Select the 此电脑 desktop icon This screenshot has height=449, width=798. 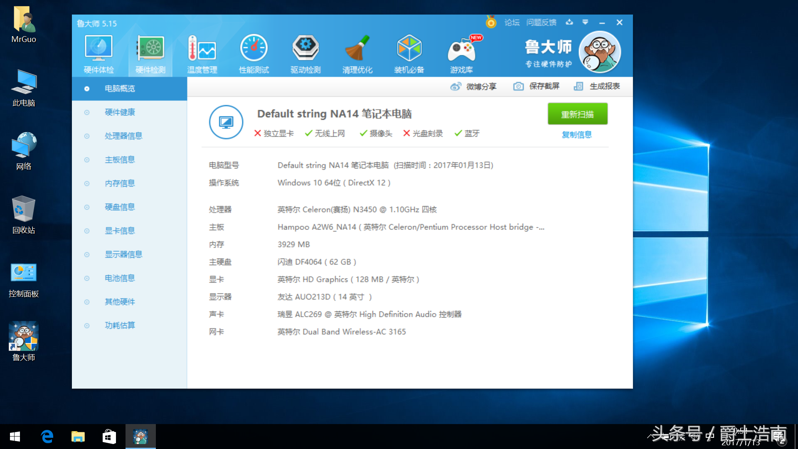tap(24, 89)
